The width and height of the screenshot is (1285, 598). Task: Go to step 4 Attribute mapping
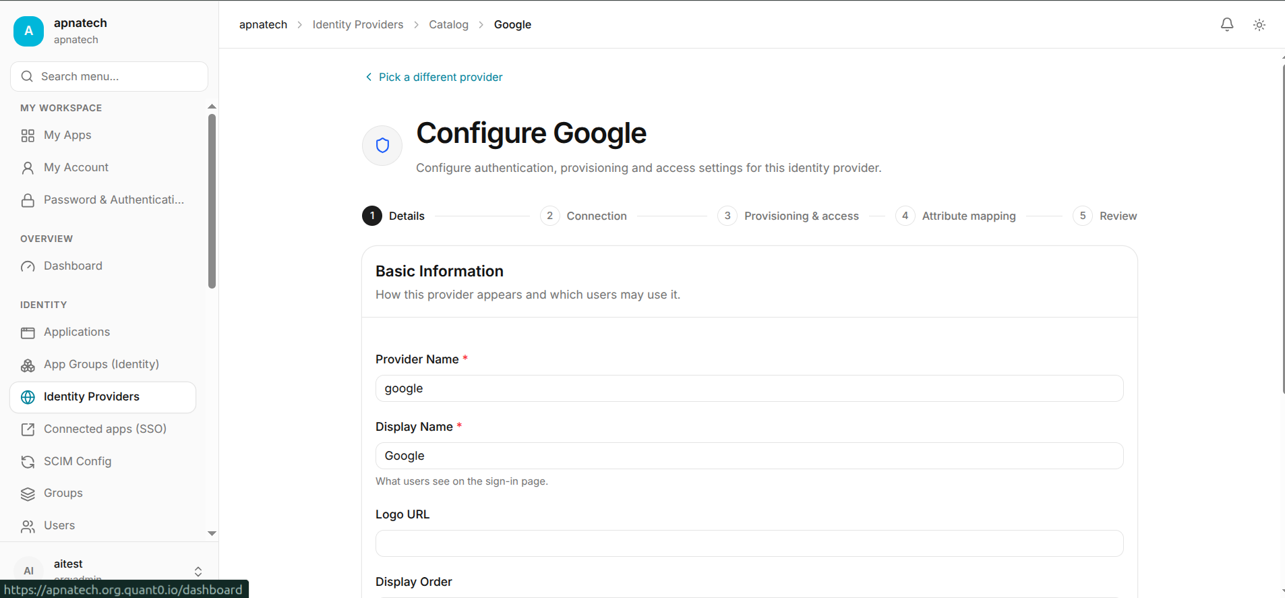click(x=955, y=216)
